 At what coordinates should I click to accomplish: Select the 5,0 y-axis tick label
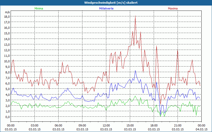click(x=7, y=89)
